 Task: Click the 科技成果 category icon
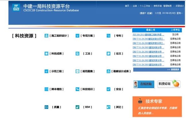coord(46,53)
